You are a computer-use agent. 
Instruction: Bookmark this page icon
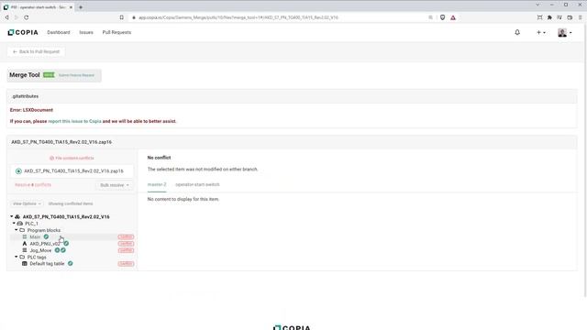(122, 17)
